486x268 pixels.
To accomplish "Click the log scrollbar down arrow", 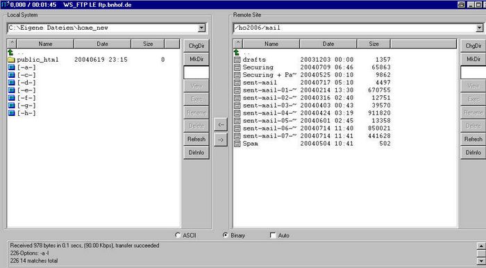I will point(480,261).
